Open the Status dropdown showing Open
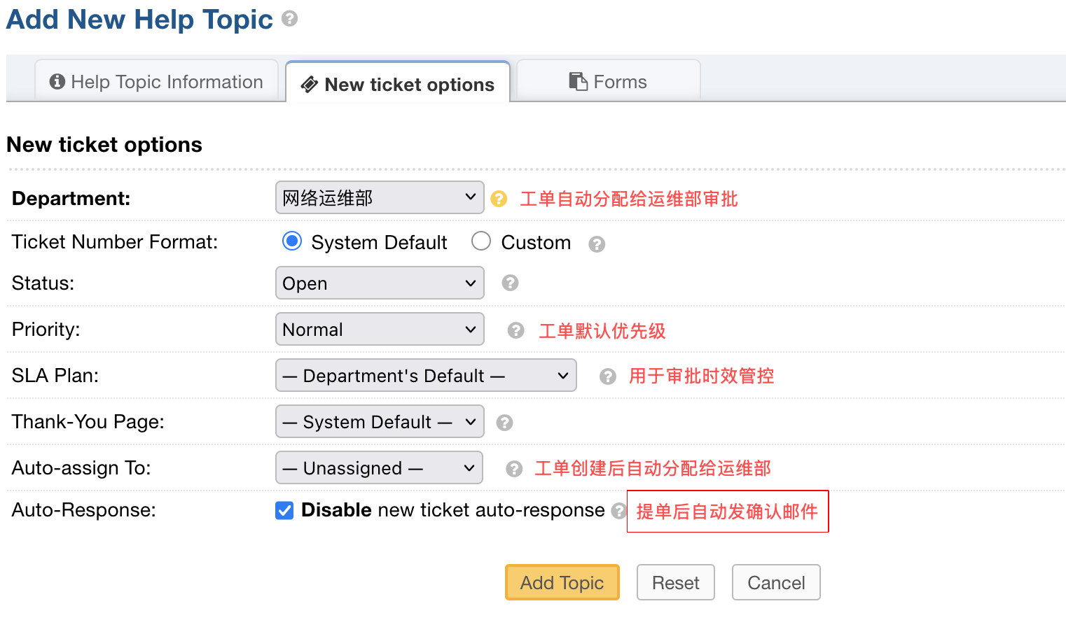The image size is (1066, 641). click(379, 283)
